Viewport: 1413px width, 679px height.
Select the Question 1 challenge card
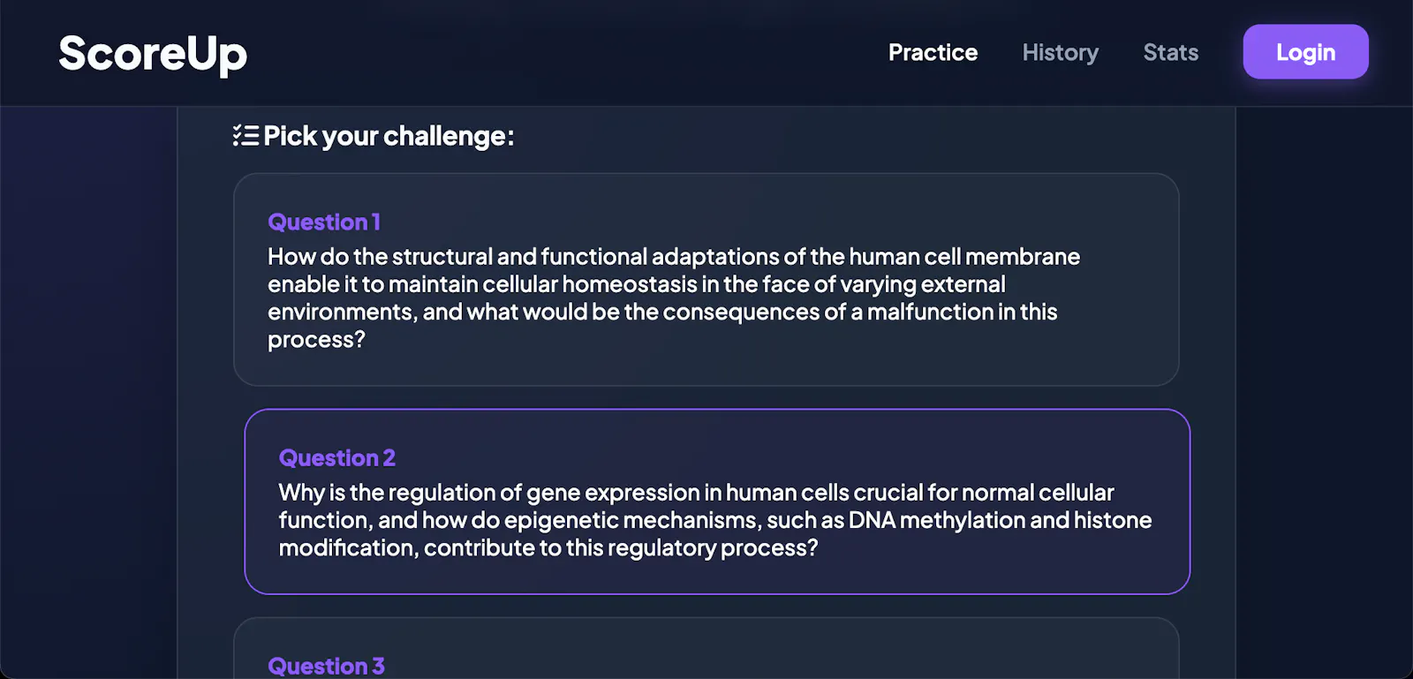point(706,280)
